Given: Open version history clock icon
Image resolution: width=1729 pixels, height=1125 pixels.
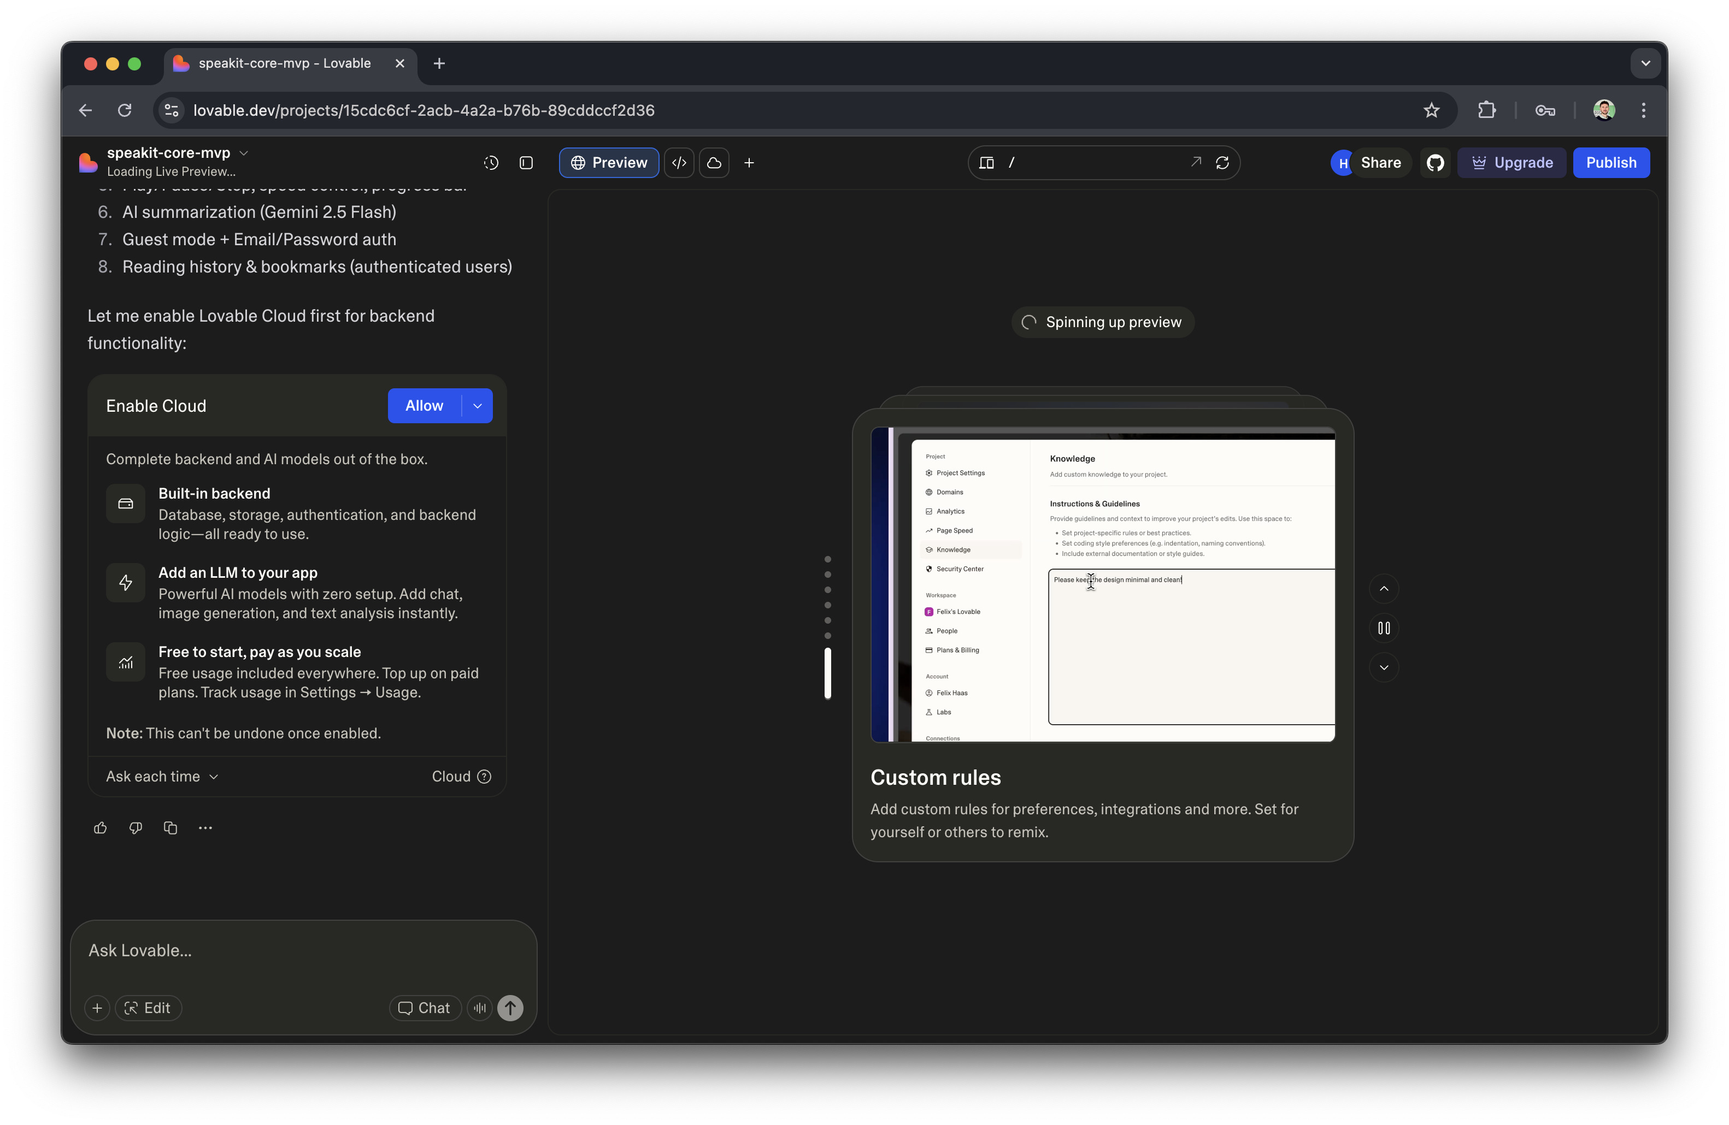Looking at the screenshot, I should click(x=491, y=163).
